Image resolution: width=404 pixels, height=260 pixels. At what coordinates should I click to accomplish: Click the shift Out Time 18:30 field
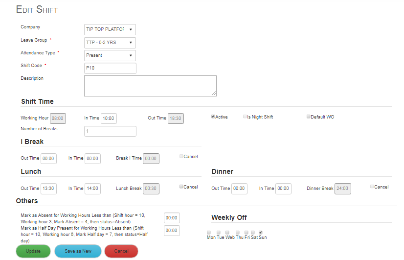tap(176, 118)
